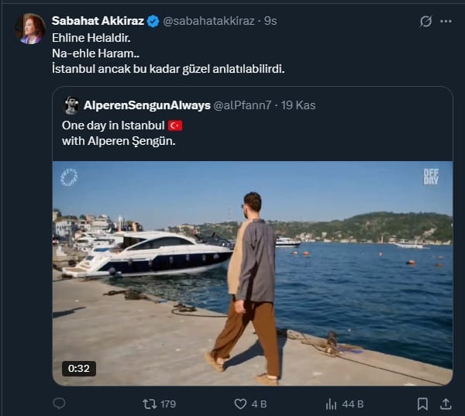Play the Istanbul waterfront video

(x=253, y=273)
